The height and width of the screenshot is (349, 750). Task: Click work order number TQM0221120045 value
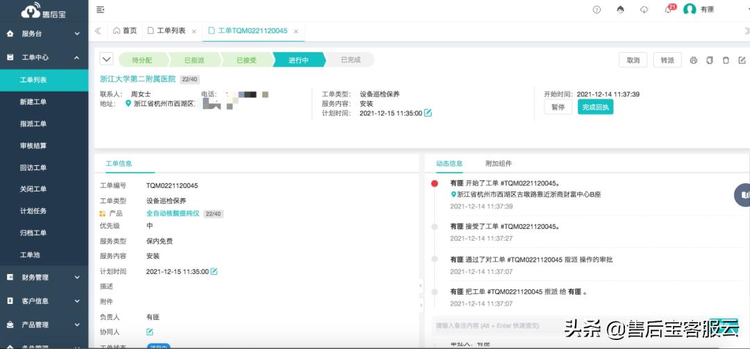coord(172,185)
